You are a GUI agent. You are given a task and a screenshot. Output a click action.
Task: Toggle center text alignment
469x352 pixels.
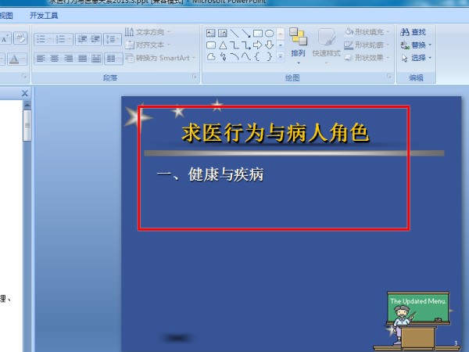(x=55, y=59)
